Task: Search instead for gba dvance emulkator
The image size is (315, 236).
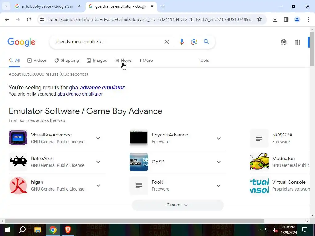Action: click(80, 94)
